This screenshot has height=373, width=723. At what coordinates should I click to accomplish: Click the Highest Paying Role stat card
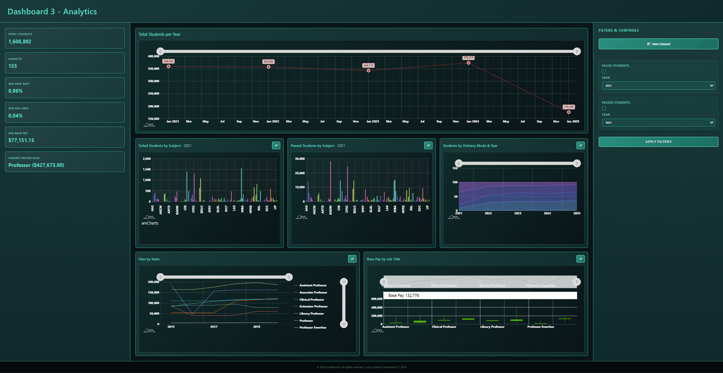(65, 162)
